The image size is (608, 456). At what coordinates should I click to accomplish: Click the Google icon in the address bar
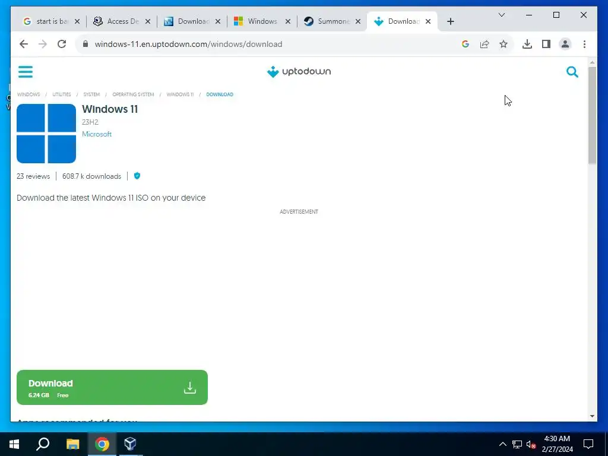click(x=465, y=44)
